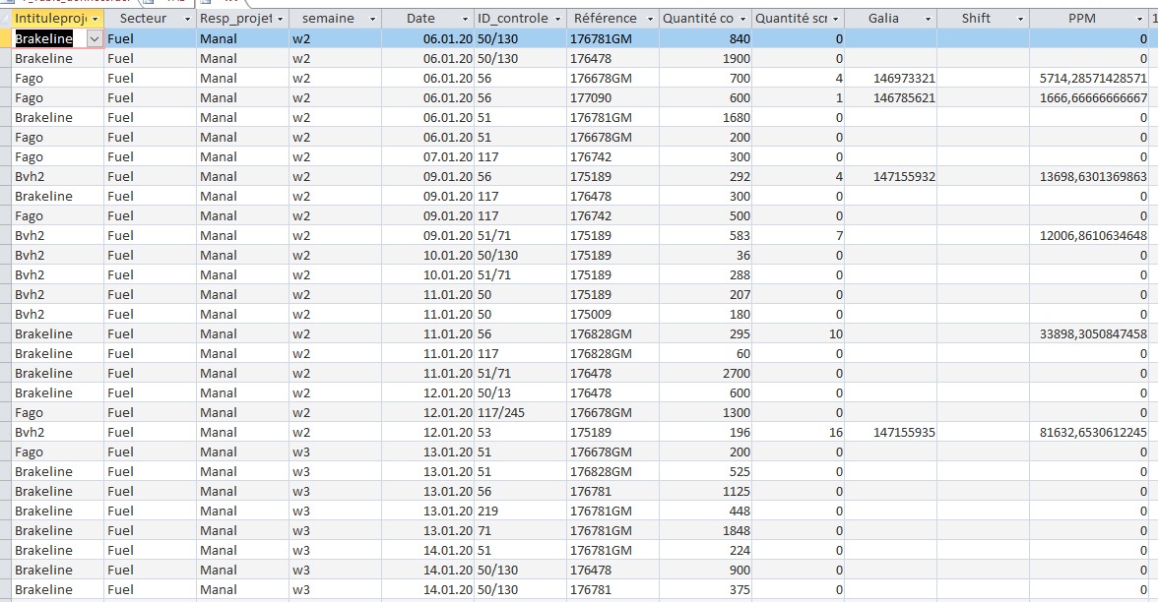Click the reference cell 175009
This screenshot has width=1158, height=602.
pyautogui.click(x=612, y=315)
